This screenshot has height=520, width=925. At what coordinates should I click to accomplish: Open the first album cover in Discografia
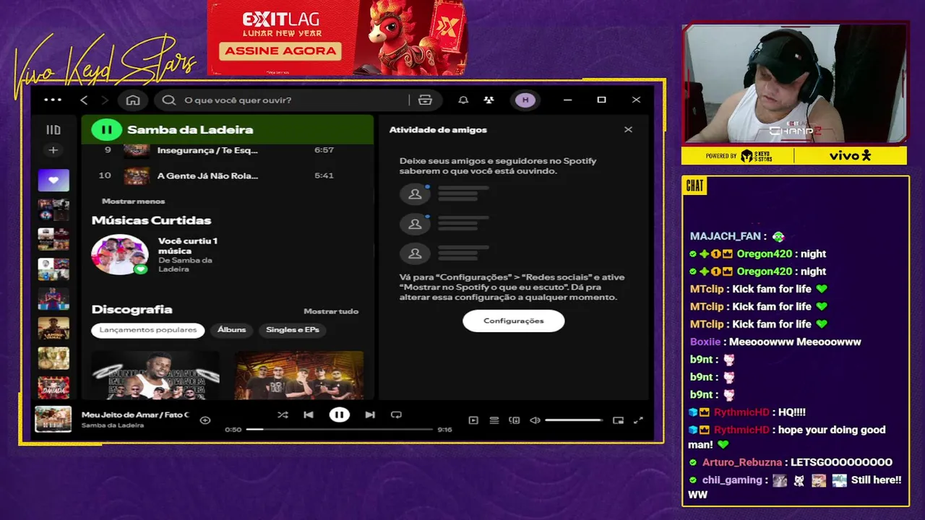[155, 376]
